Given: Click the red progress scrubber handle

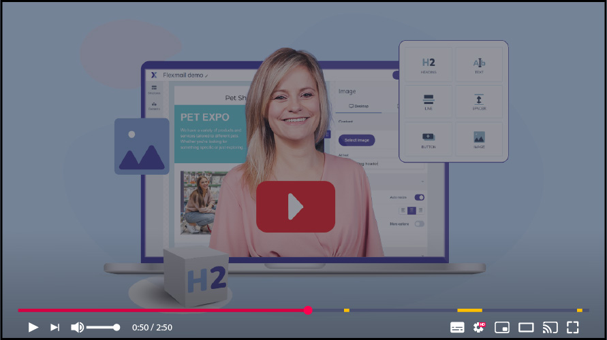Looking at the screenshot, I should click(308, 310).
